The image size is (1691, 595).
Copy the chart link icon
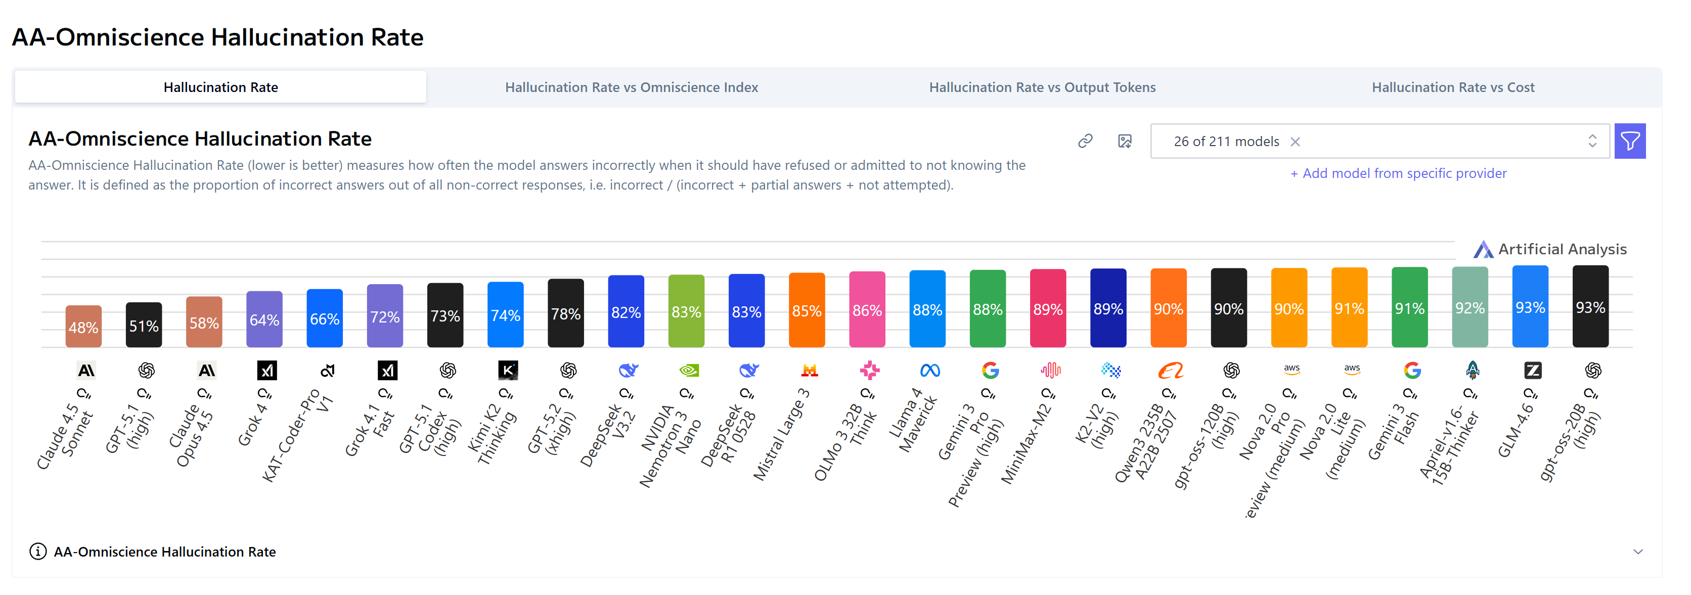[1085, 141]
